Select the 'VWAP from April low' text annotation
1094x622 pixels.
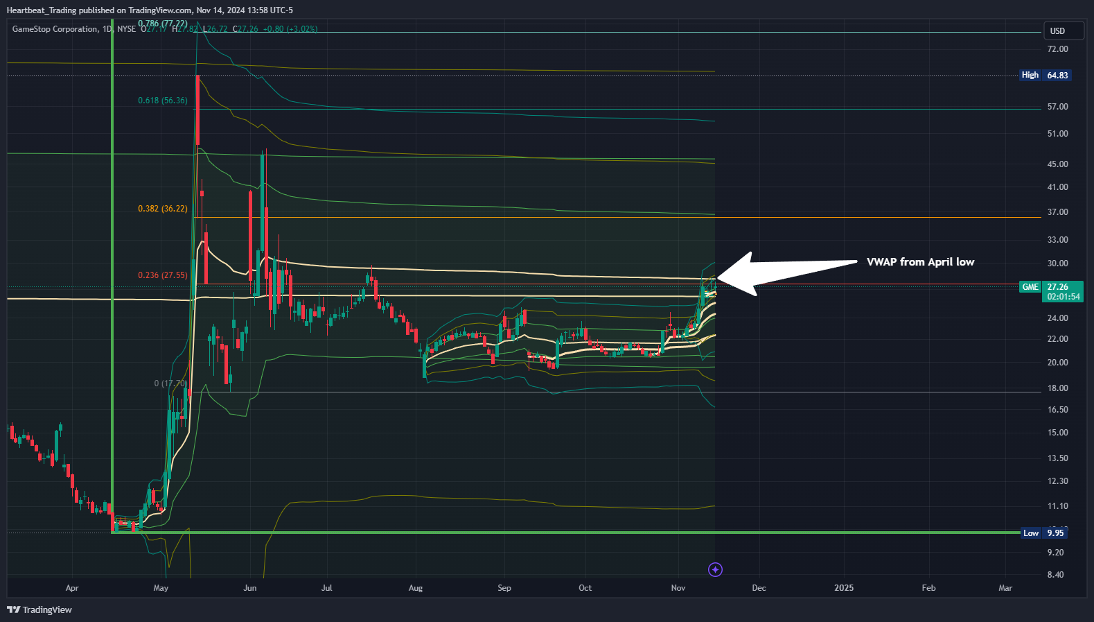click(x=920, y=262)
